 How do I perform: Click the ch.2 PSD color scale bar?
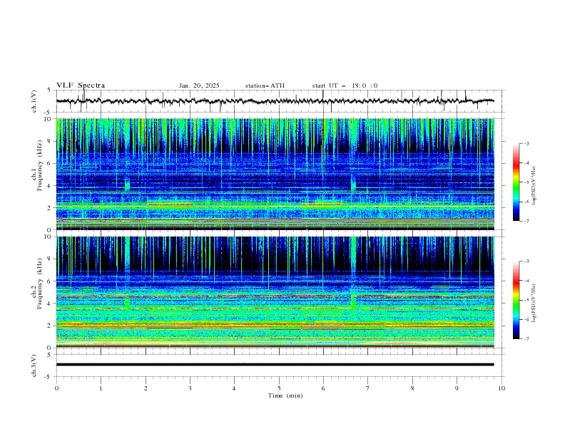[x=516, y=300]
